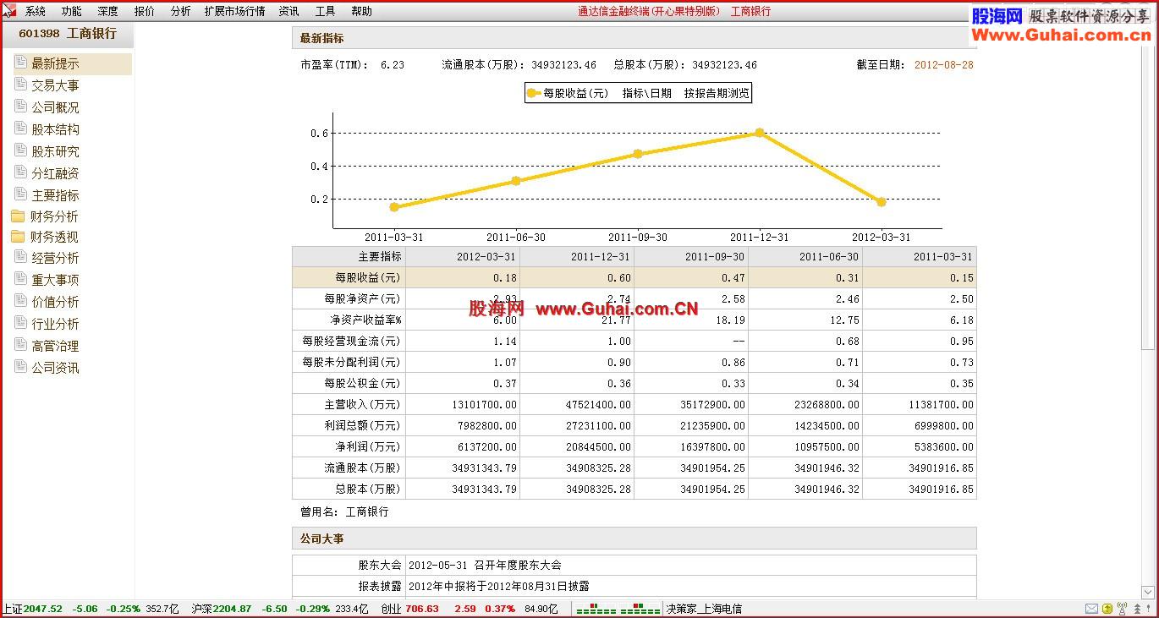1159x618 pixels.
Task: Click the 报表披露 event row
Action: tap(634, 586)
